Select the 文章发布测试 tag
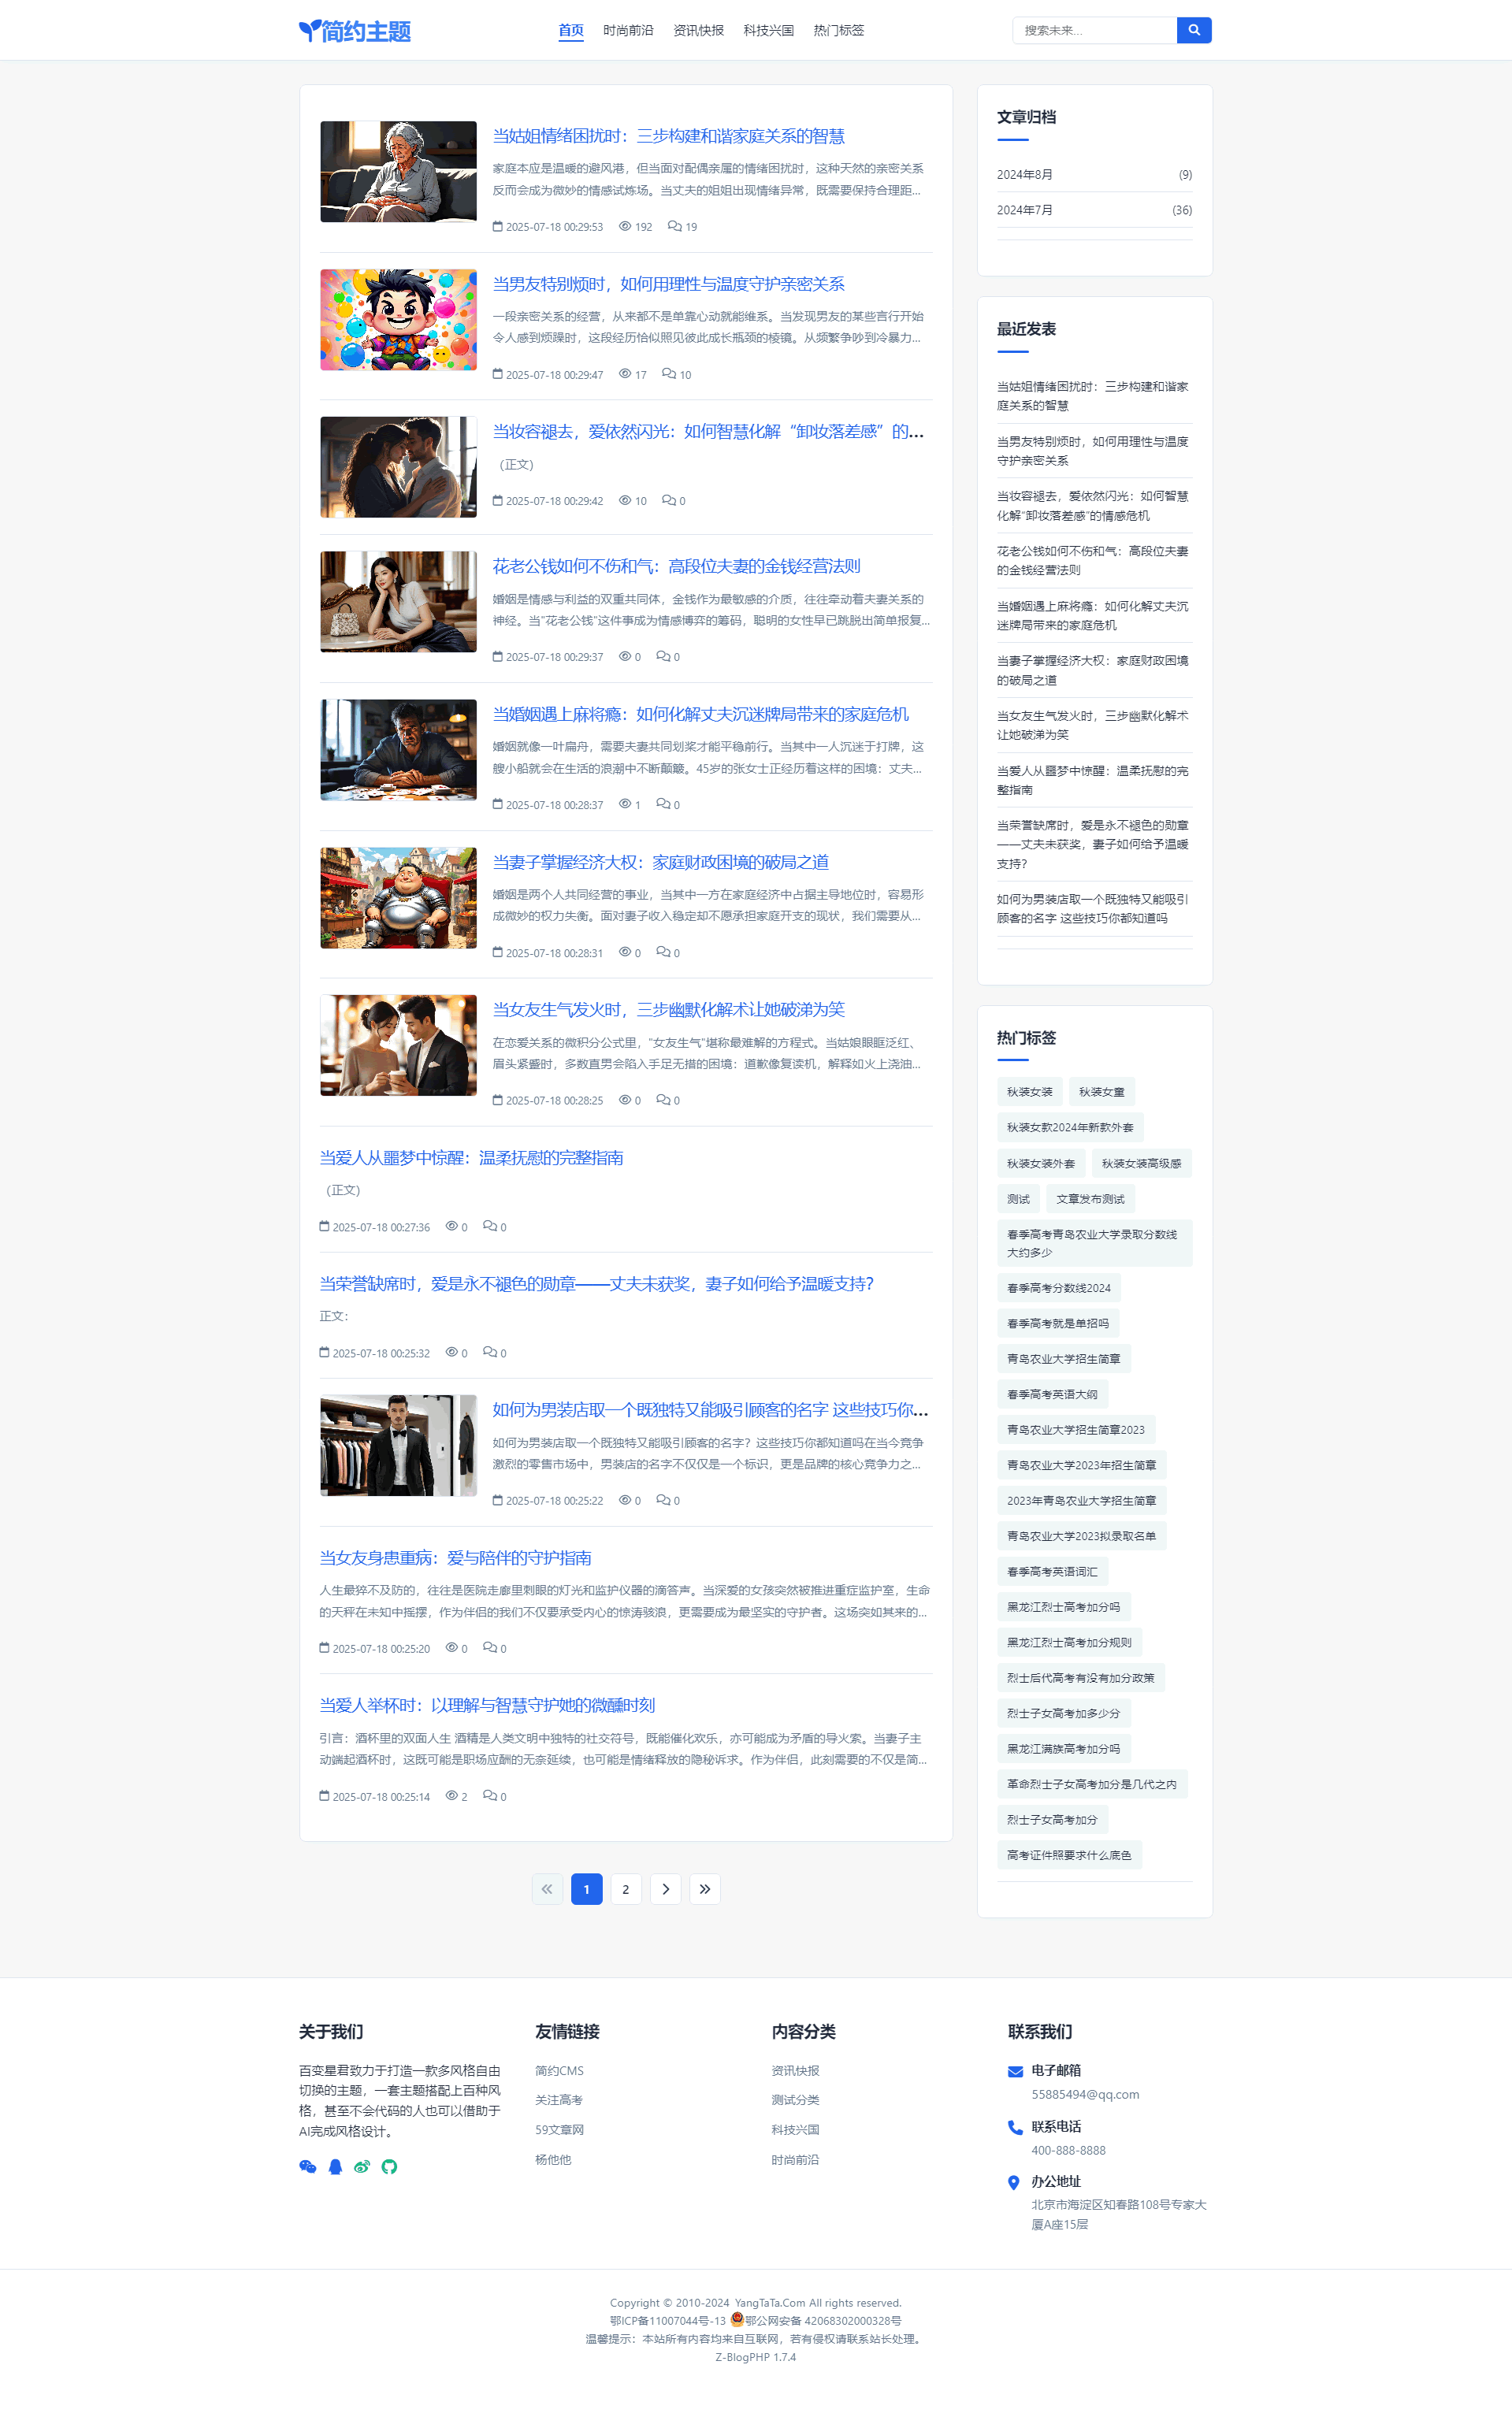This screenshot has width=1512, height=2413. pos(1090,1198)
